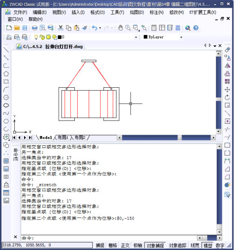Select the Chamfer tool
234x250 pixels.
click(227, 169)
